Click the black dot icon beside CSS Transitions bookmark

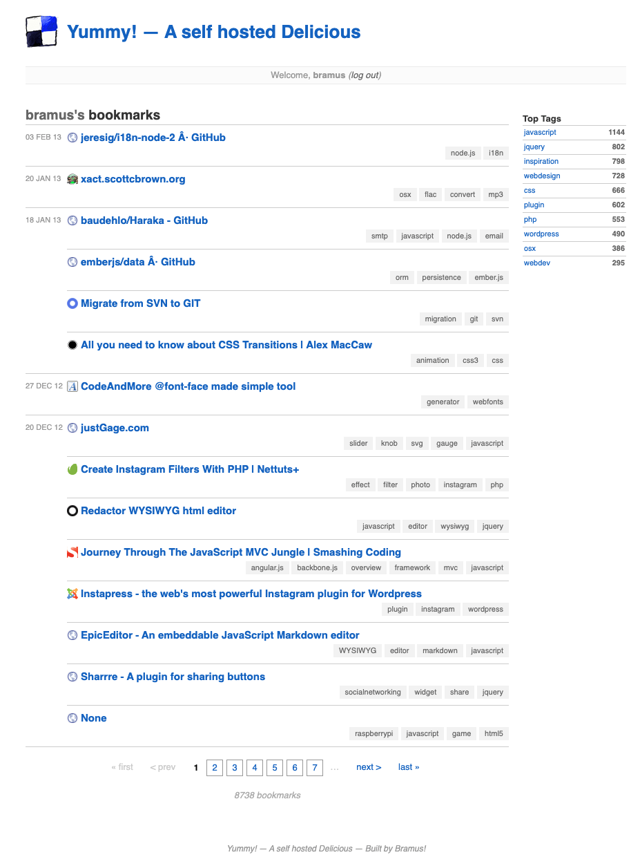point(72,345)
